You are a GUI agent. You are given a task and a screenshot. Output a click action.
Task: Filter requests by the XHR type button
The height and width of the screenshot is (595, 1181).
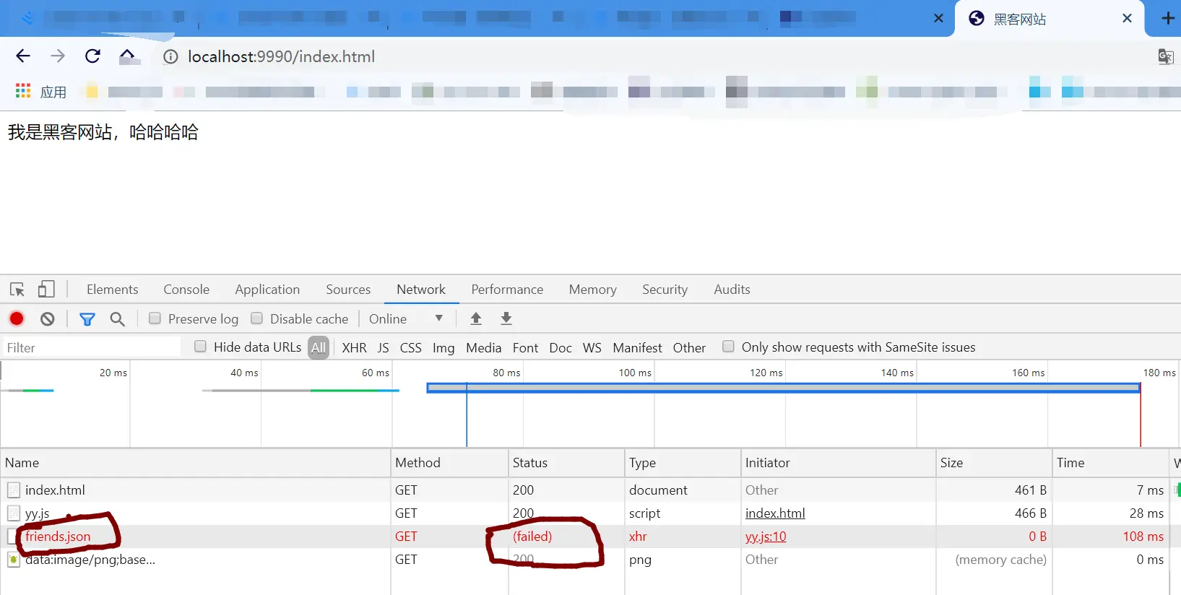(x=354, y=347)
